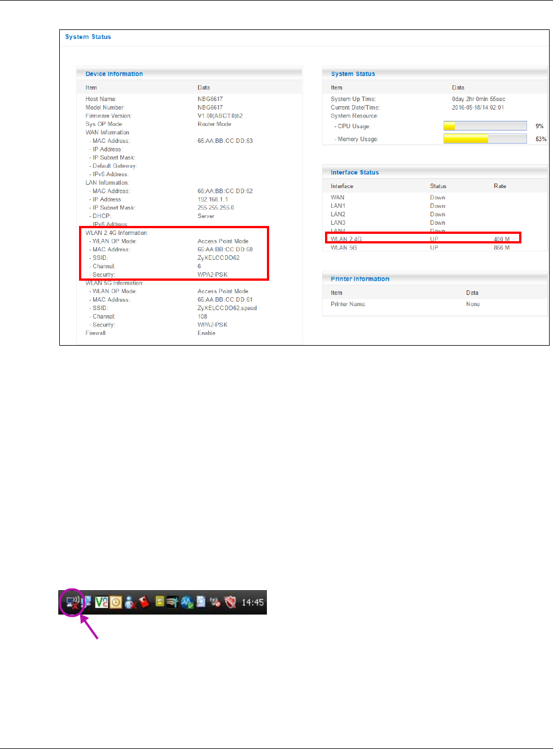Viewport: 553px width, 749px height.
Task: Click the blue monitor icon with green check
Action: 187,603
